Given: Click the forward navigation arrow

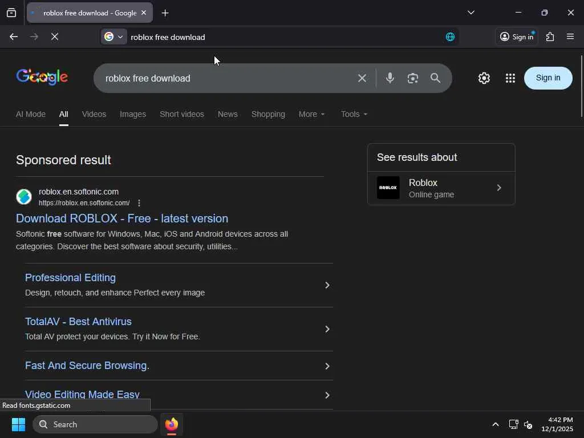Looking at the screenshot, I should point(34,36).
